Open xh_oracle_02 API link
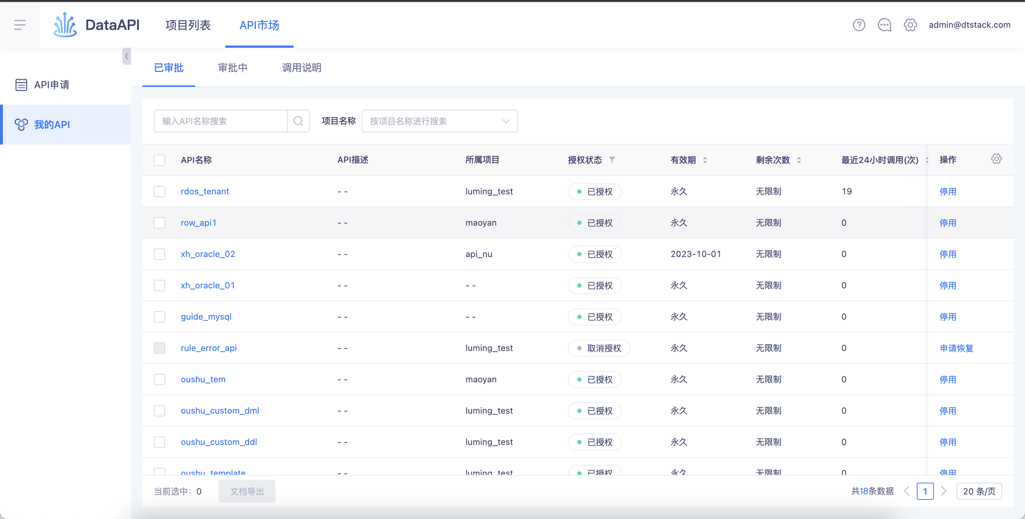This screenshot has height=519, width=1025. point(208,254)
